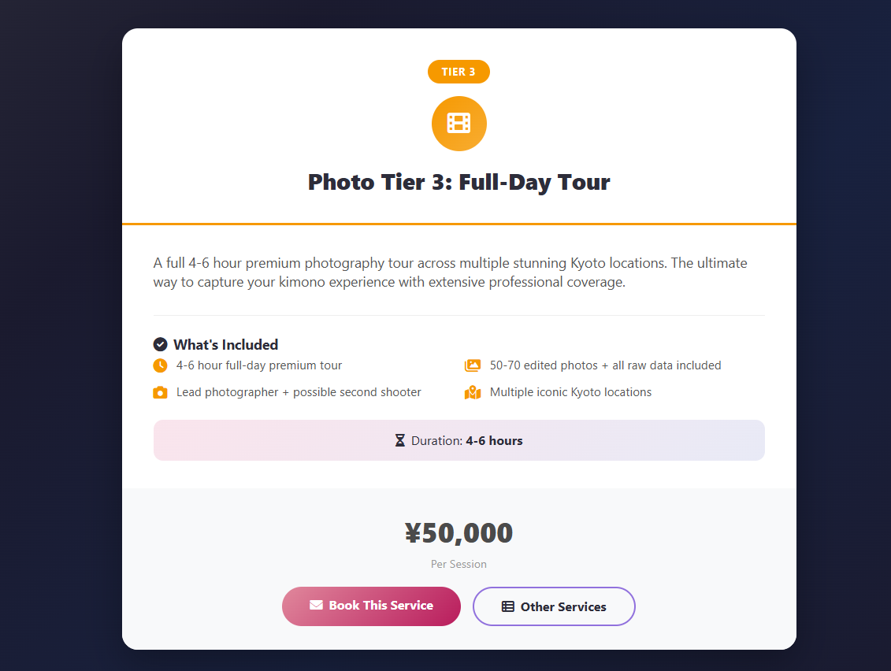Select the clock icon beside tour duration
This screenshot has height=671, width=891.
(161, 365)
